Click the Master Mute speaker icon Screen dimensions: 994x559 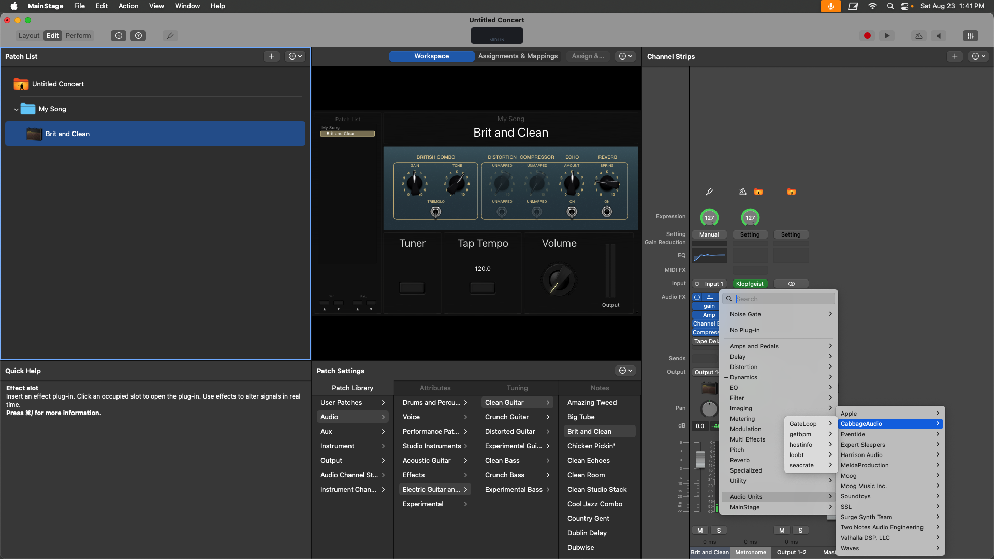point(939,36)
